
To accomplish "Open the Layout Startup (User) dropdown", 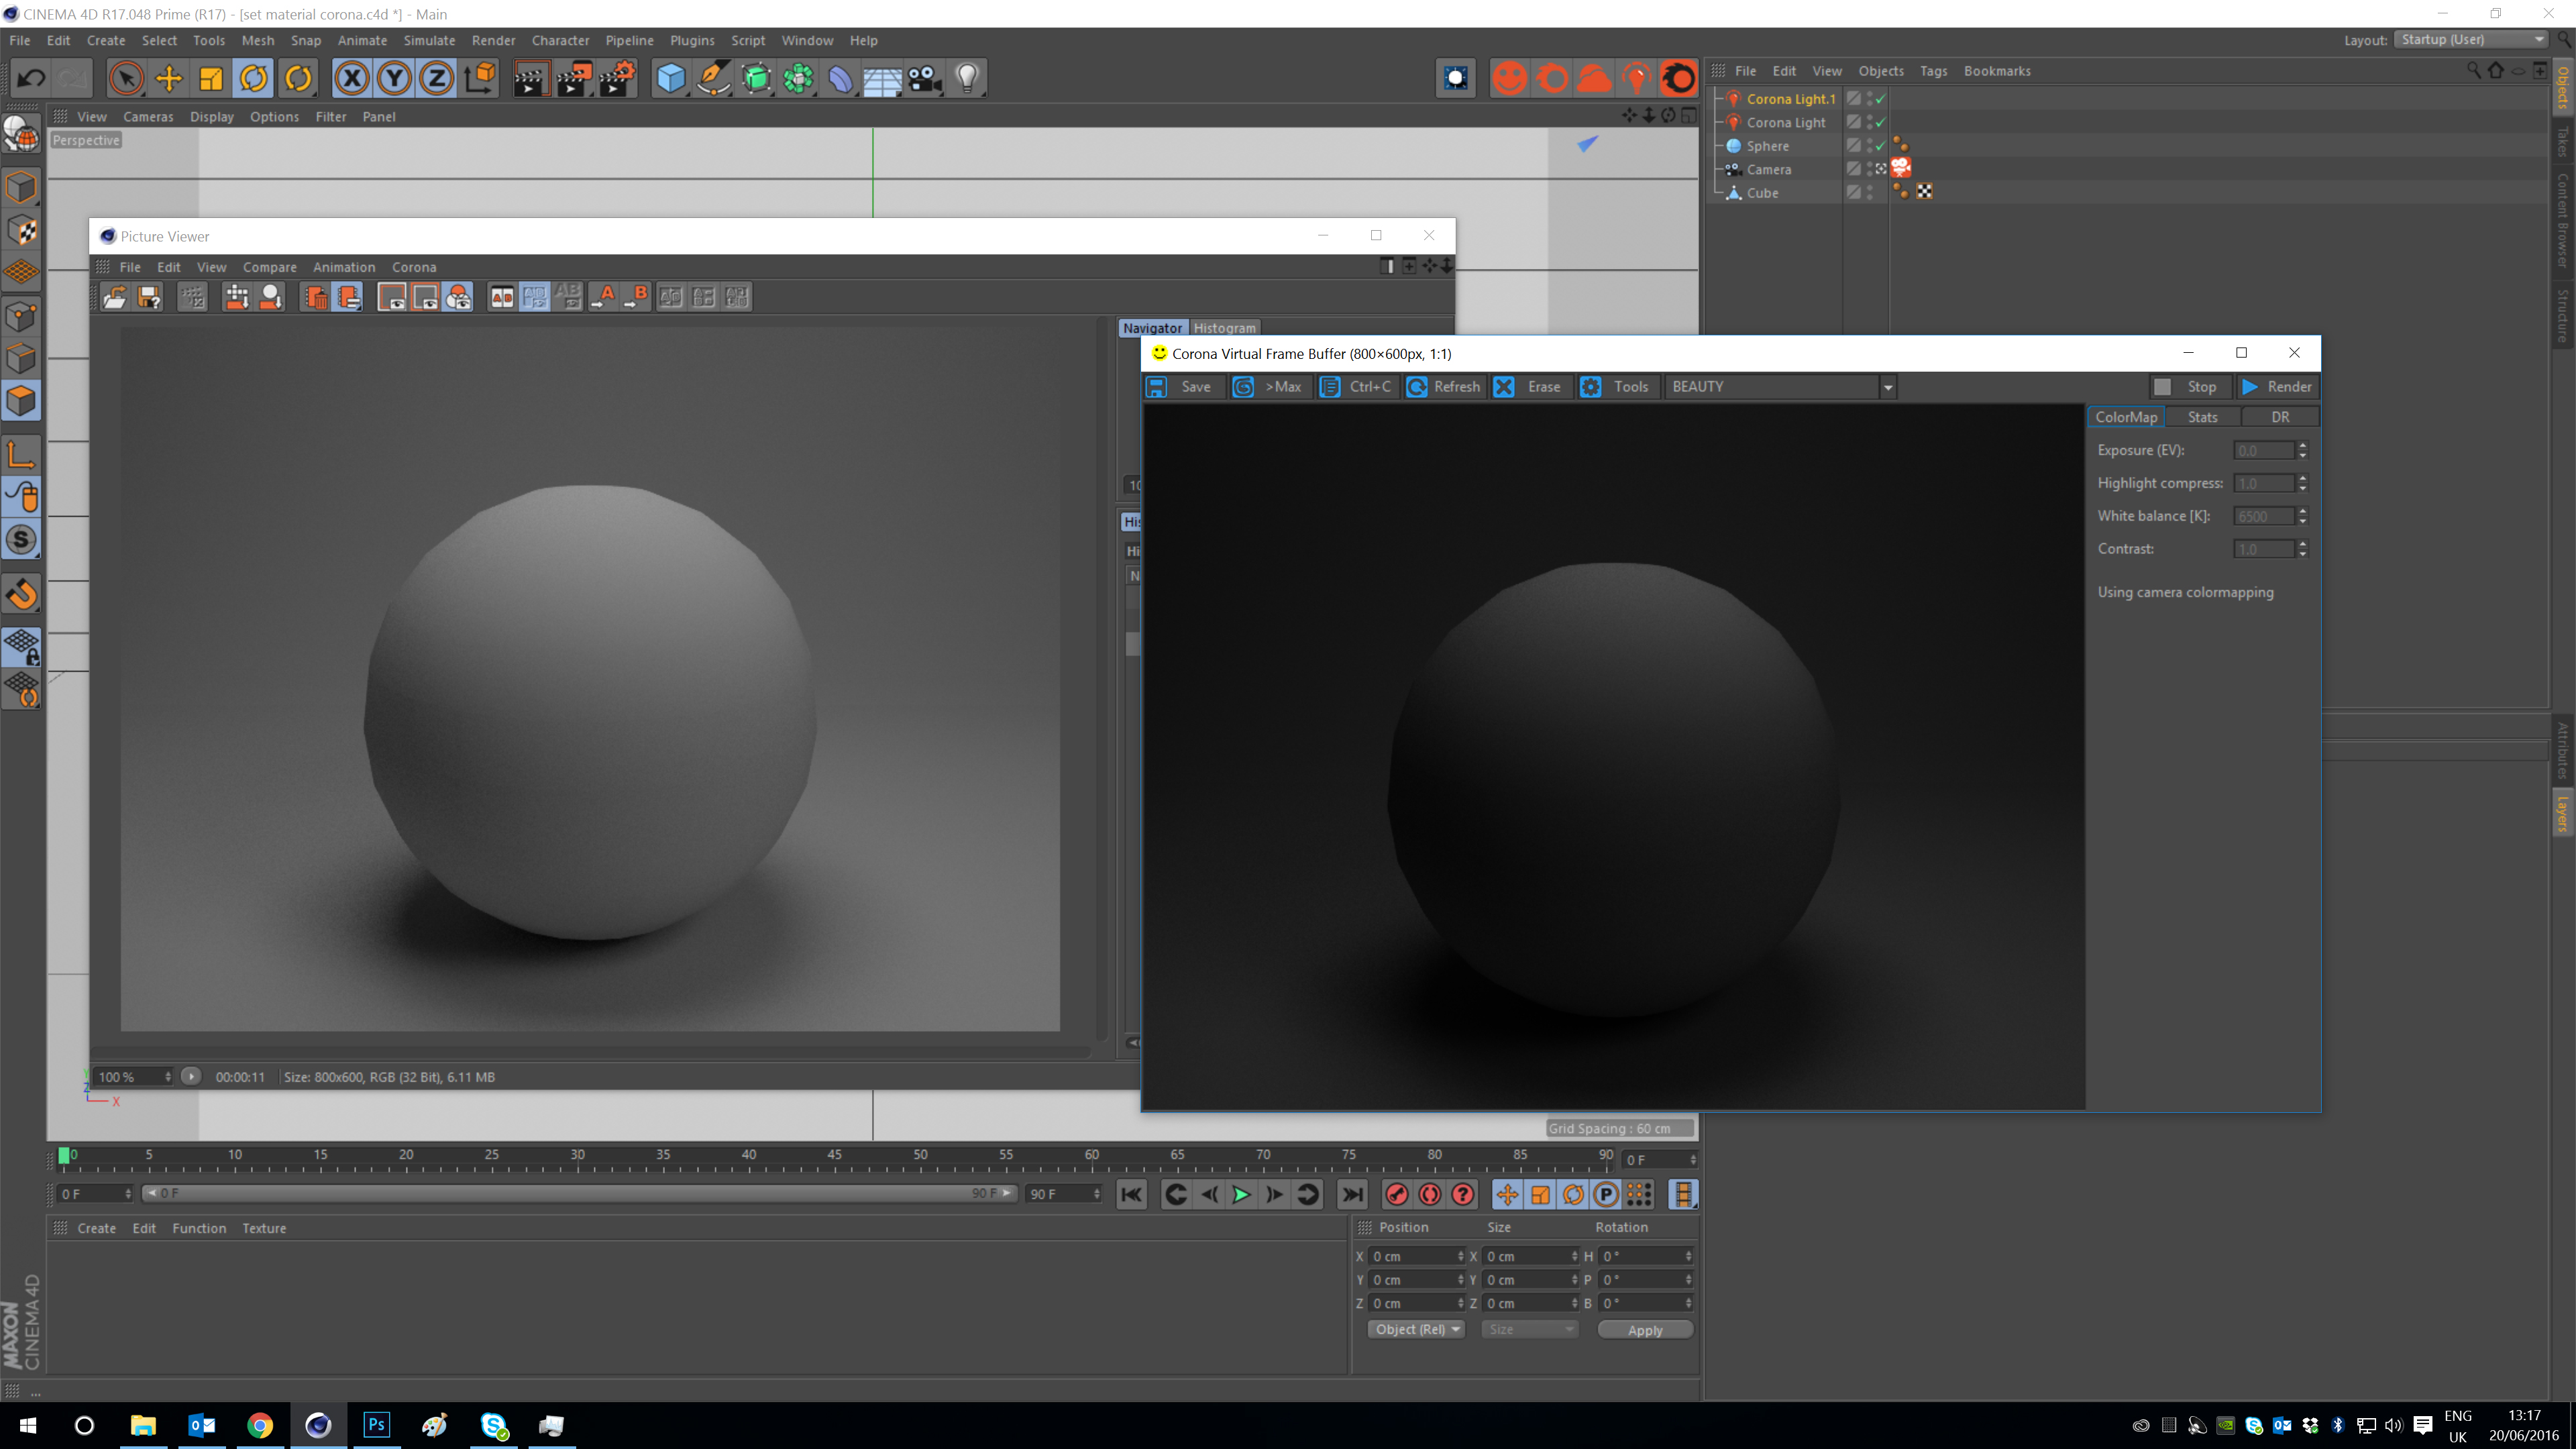I will (x=2471, y=40).
